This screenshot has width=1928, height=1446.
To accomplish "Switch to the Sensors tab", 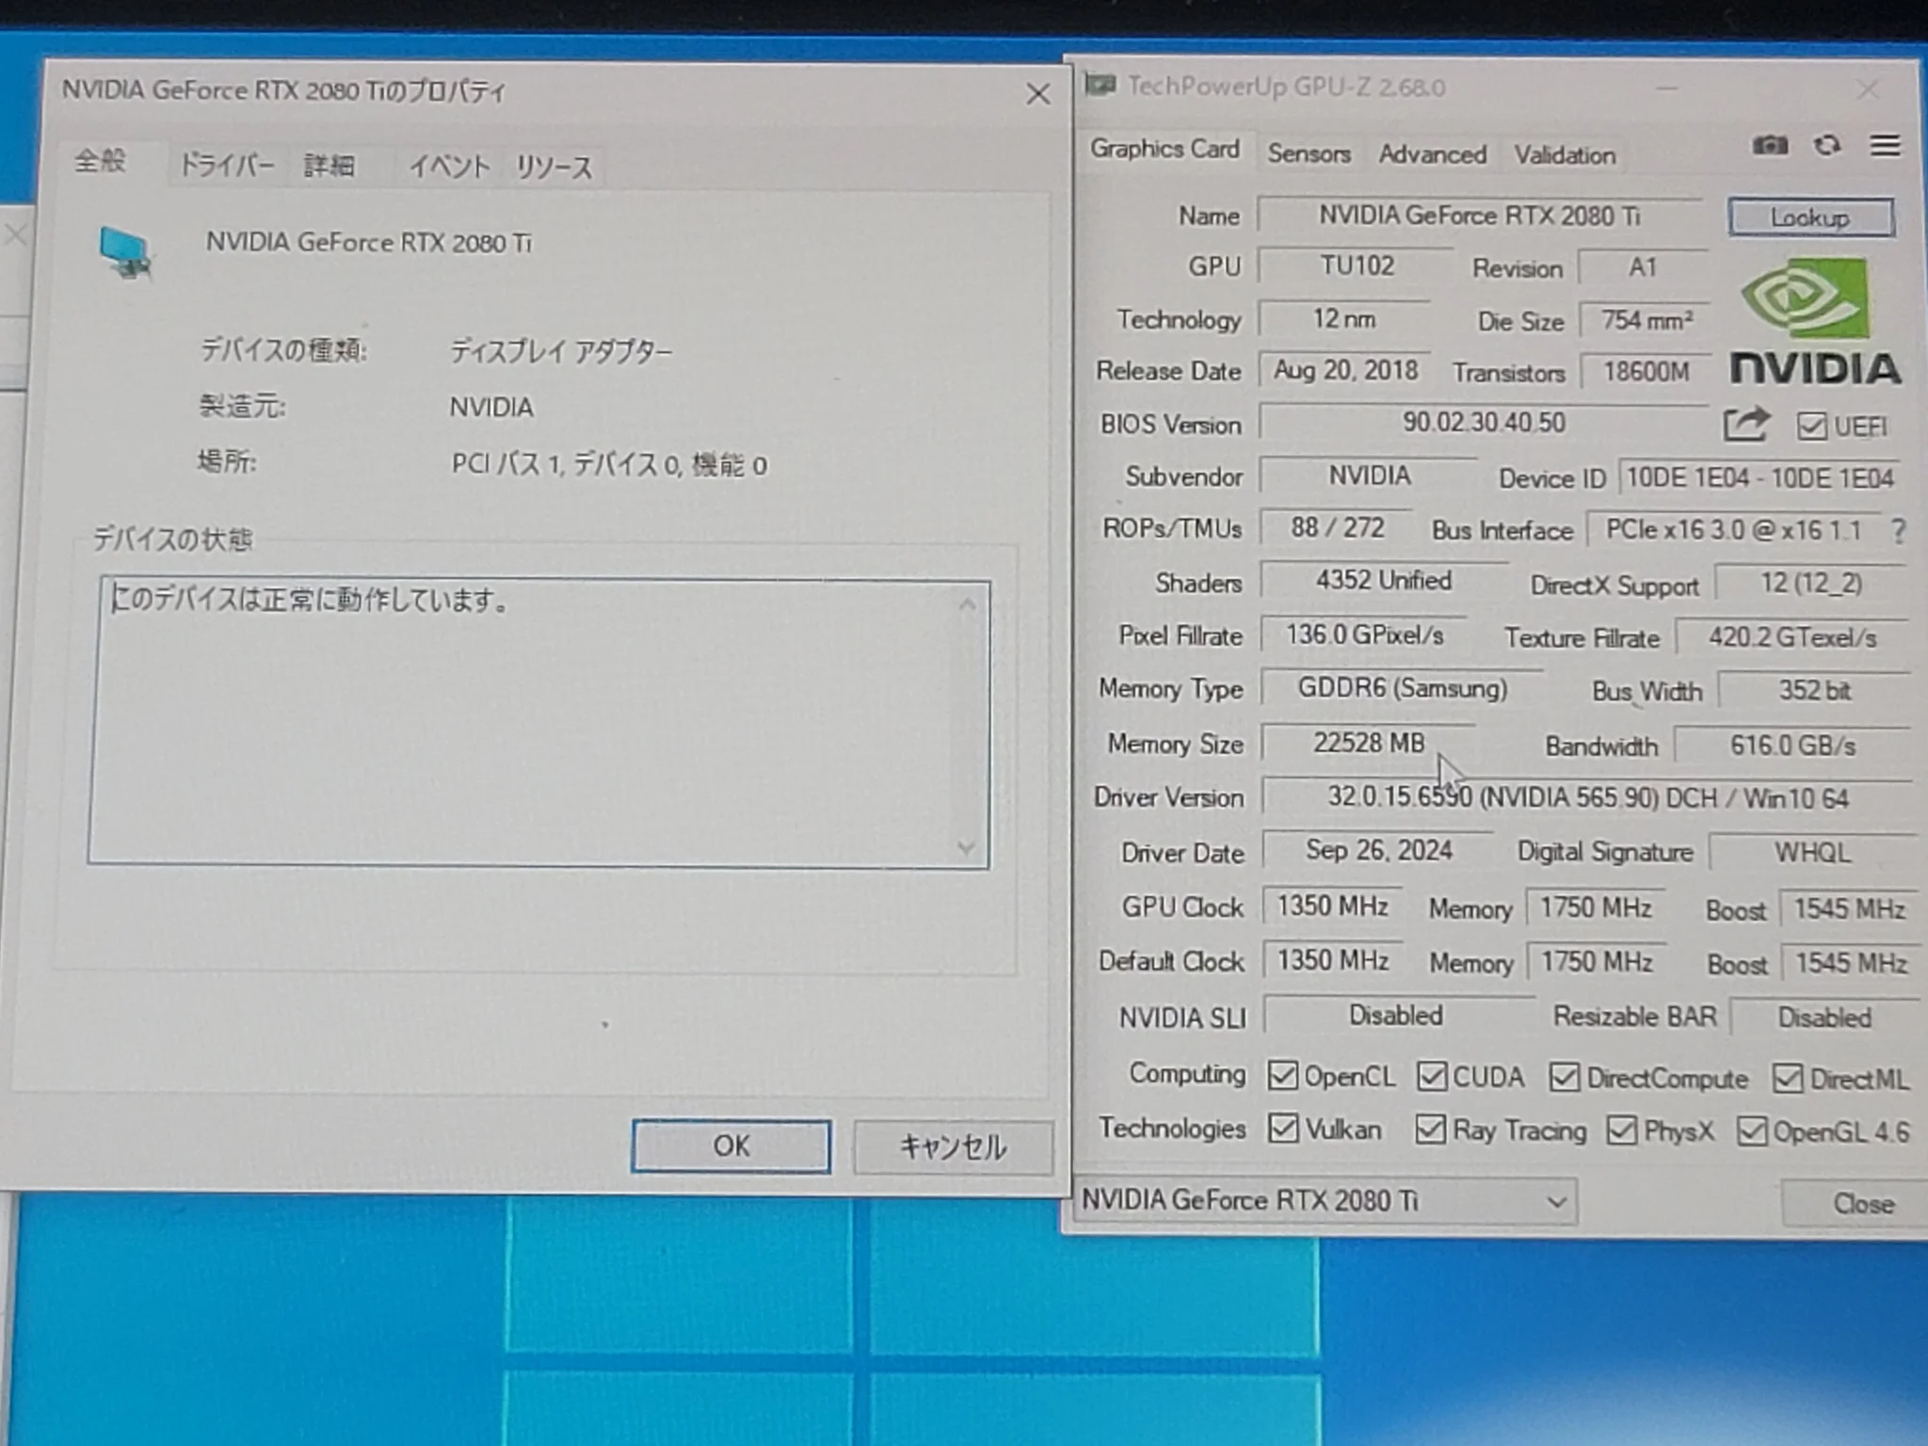I will (1309, 153).
